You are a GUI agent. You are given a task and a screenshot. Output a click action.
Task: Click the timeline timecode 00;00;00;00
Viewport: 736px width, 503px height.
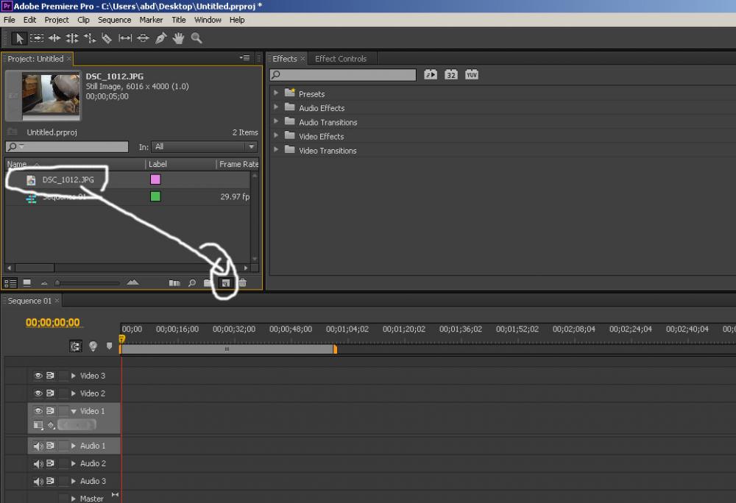point(52,323)
